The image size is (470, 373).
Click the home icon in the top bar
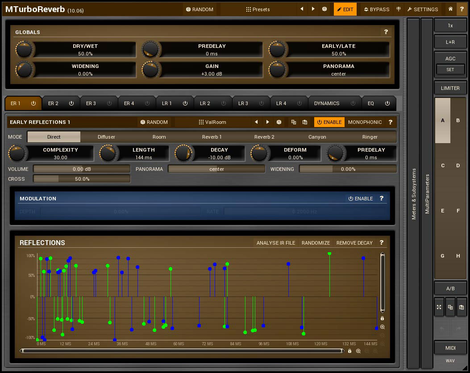[451, 9]
